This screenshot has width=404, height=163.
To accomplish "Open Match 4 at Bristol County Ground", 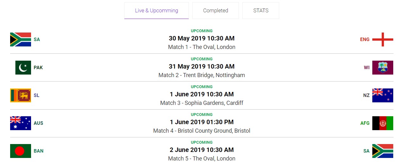I will (x=202, y=131).
